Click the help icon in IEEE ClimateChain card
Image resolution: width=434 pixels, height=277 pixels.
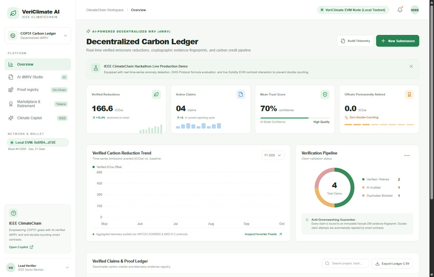tap(13, 213)
